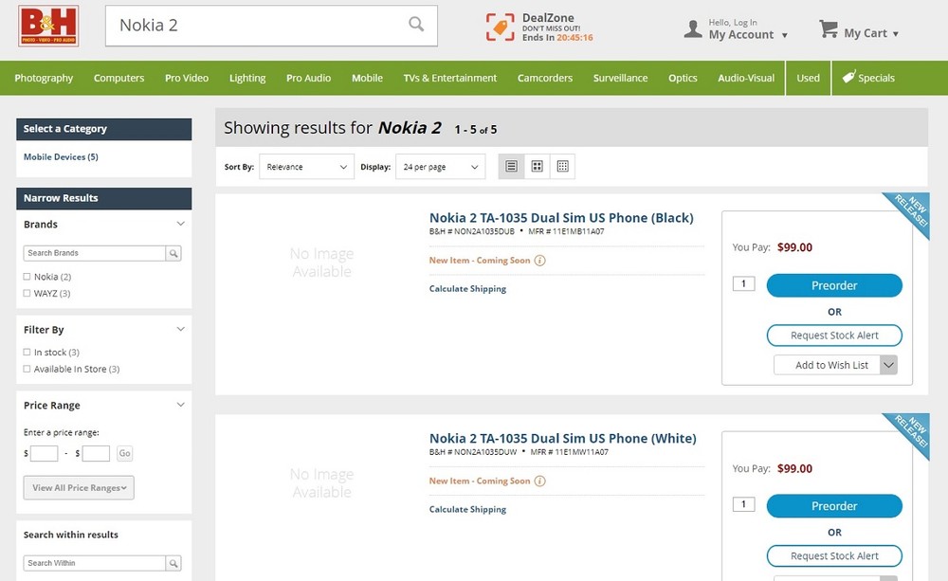The height and width of the screenshot is (581, 948).
Task: Click quantity box for White phone
Action: point(743,504)
